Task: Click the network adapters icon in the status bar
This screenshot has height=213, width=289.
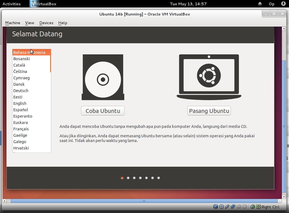Action: (x=233, y=207)
